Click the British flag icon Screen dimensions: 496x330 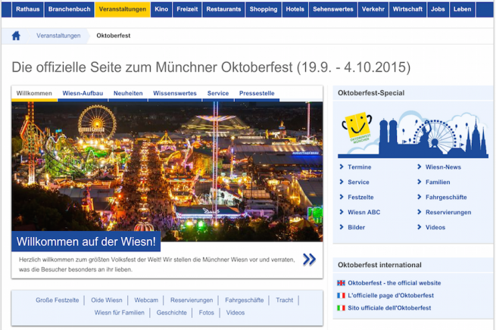click(341, 283)
